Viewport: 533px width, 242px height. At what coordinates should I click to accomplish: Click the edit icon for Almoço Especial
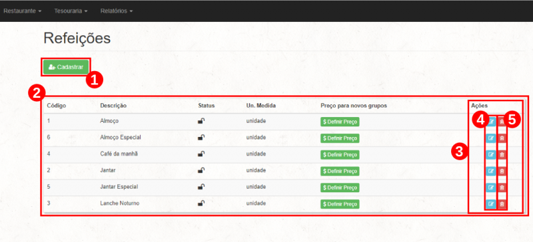491,138
